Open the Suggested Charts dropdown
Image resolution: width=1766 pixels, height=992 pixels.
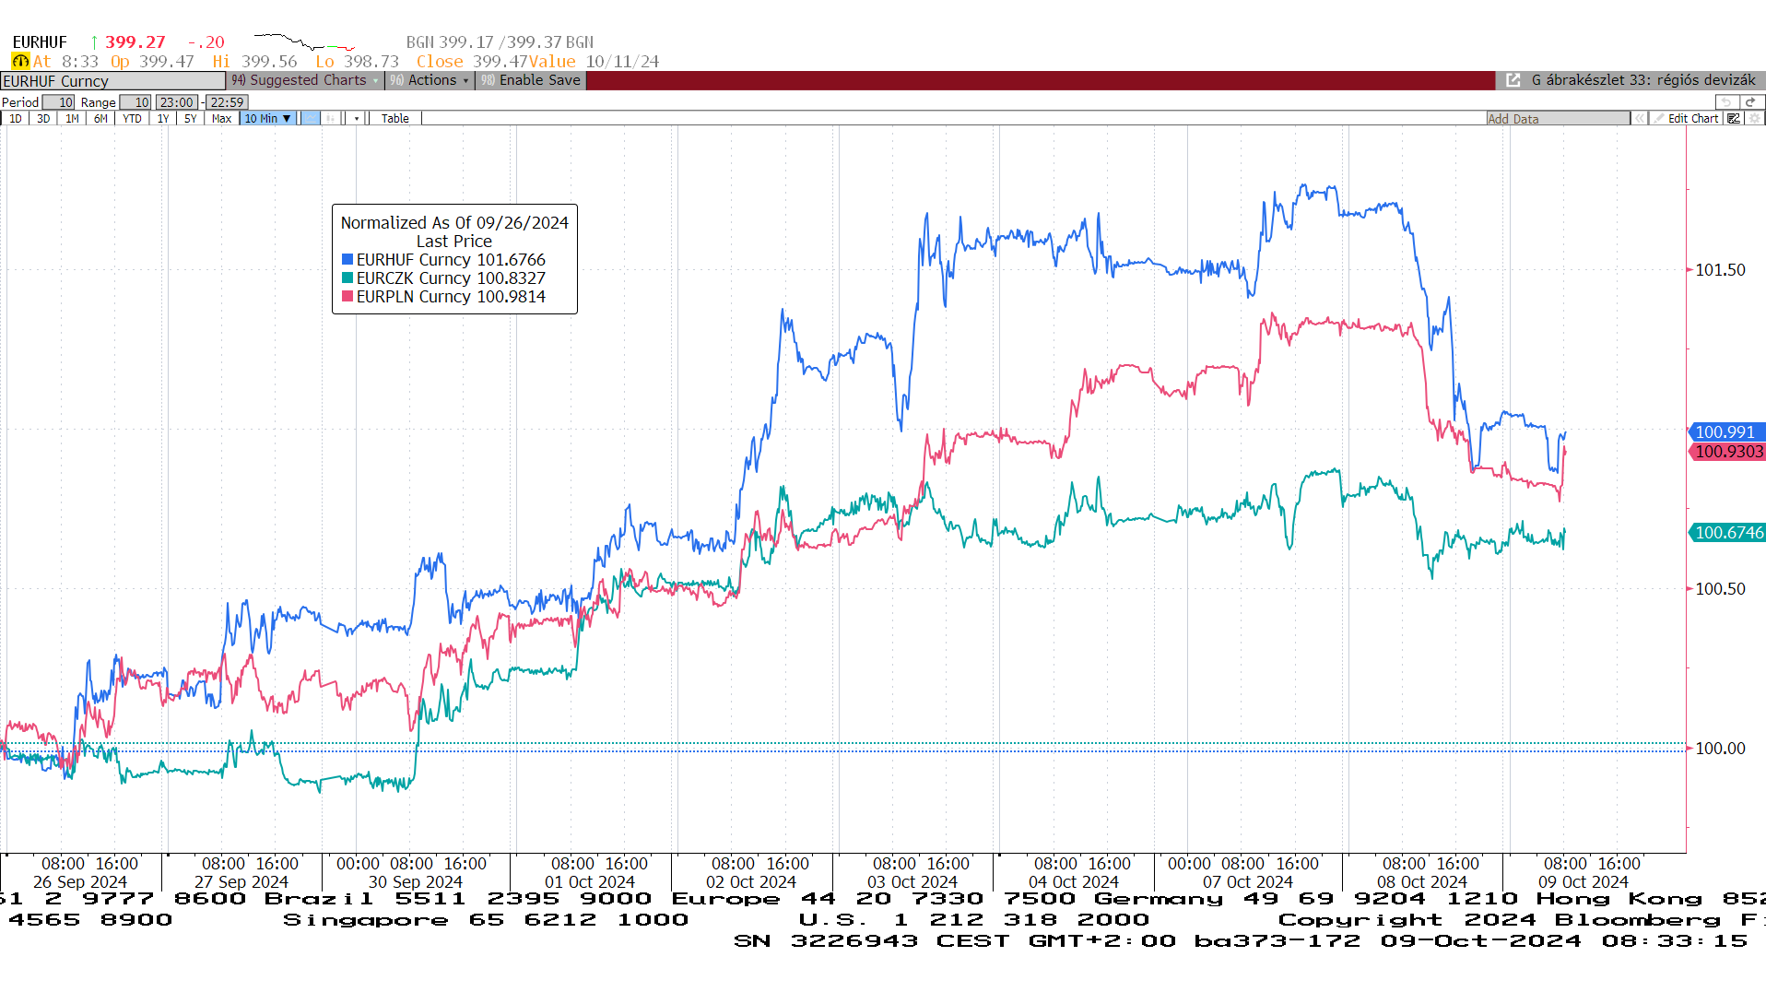(x=306, y=80)
